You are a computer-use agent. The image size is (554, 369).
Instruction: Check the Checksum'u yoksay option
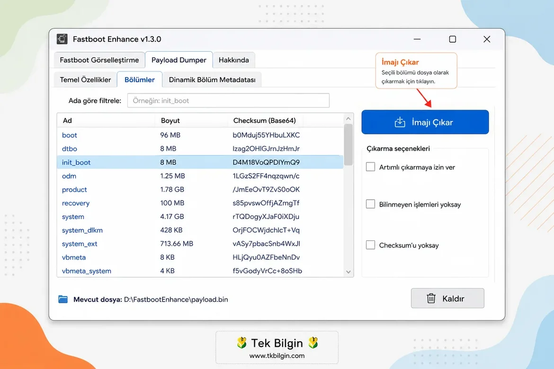coord(370,245)
